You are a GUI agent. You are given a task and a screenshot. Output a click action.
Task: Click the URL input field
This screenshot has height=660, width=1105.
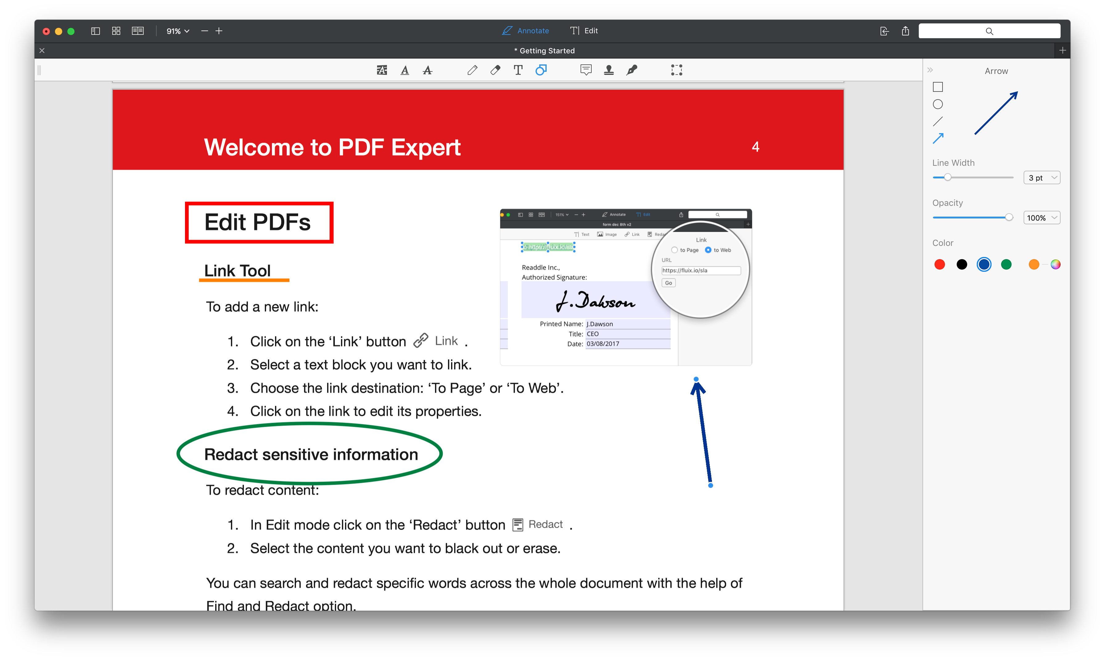click(700, 270)
